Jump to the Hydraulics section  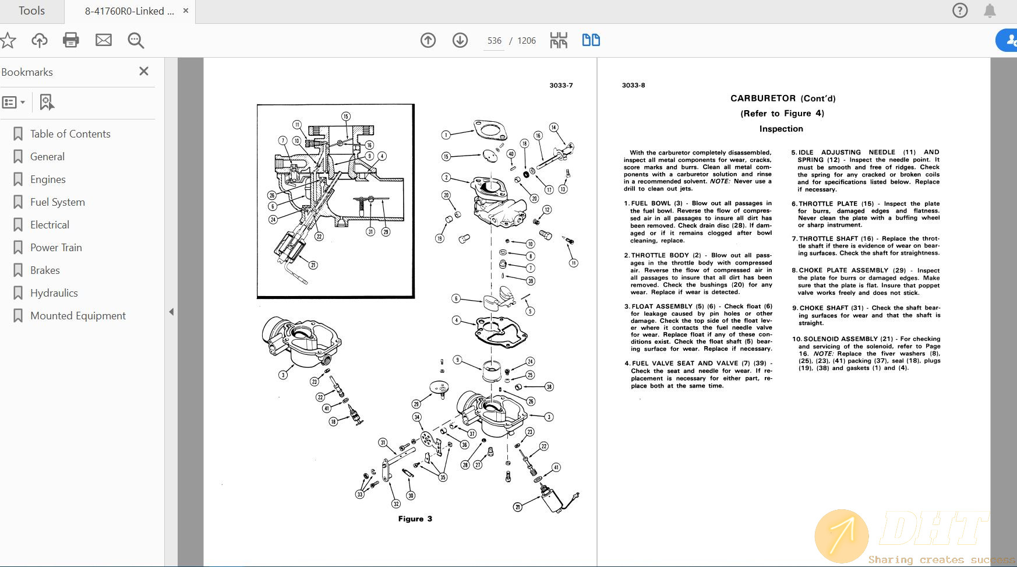[x=54, y=293]
